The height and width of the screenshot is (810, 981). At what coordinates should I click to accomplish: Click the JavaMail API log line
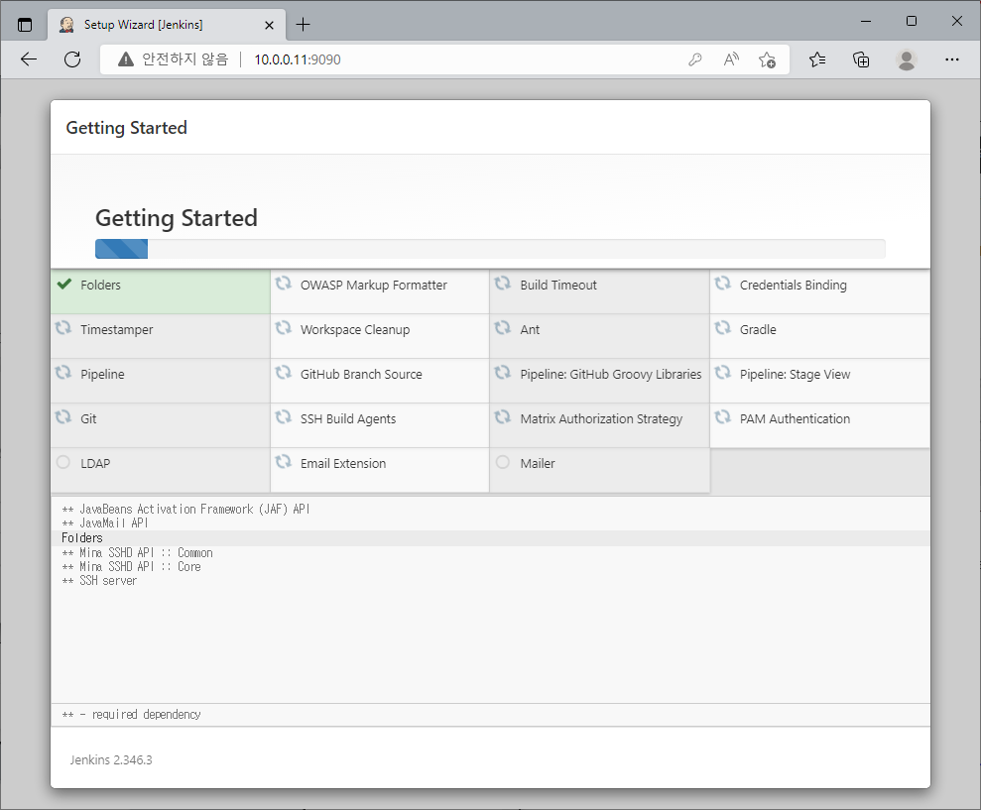pos(104,522)
